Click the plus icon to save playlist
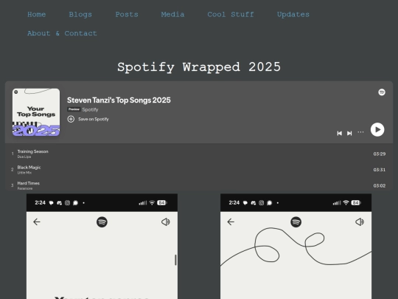 click(x=71, y=119)
